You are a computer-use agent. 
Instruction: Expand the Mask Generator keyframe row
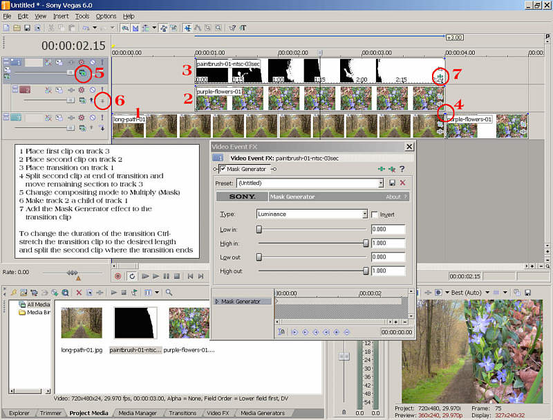point(217,302)
